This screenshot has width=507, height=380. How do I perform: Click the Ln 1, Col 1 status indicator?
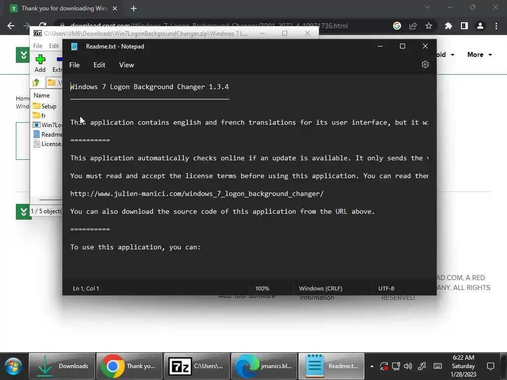(x=86, y=288)
